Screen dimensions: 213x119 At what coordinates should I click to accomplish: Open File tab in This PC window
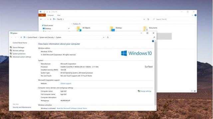pyautogui.click(x=42, y=15)
